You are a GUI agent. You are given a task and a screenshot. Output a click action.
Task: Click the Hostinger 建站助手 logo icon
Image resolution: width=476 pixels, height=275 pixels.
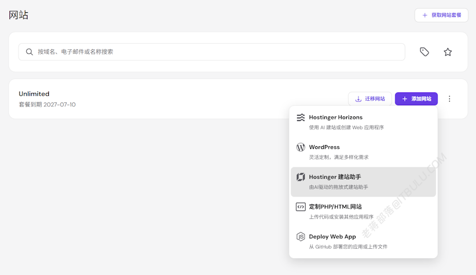click(301, 177)
